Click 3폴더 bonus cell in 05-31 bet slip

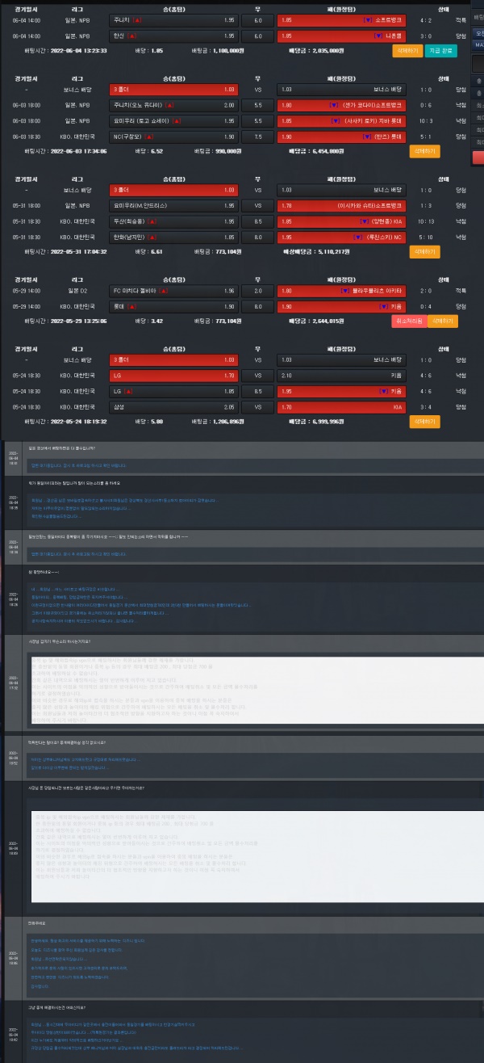(x=173, y=190)
